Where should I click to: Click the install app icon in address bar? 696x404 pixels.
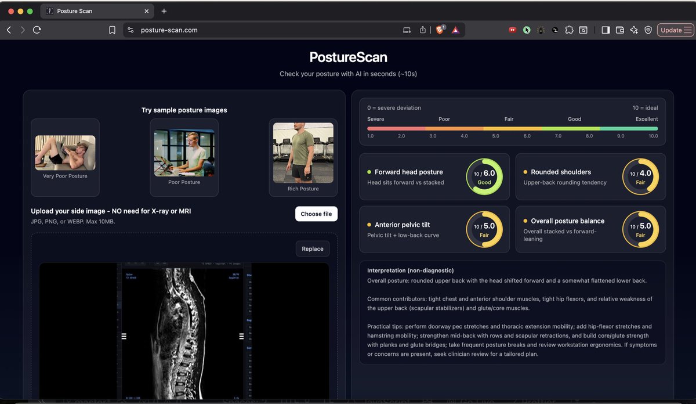pyautogui.click(x=407, y=30)
